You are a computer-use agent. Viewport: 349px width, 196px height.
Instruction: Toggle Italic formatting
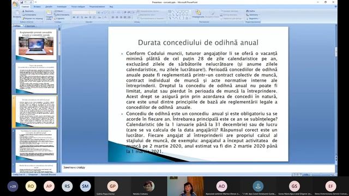click(x=77, y=17)
